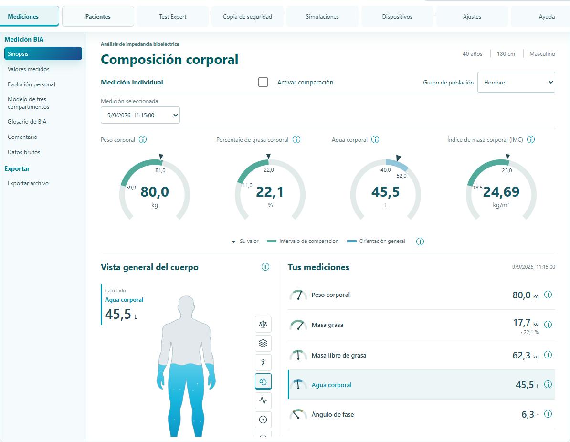
Task: Open the Ajustes tab
Action: pos(472,16)
